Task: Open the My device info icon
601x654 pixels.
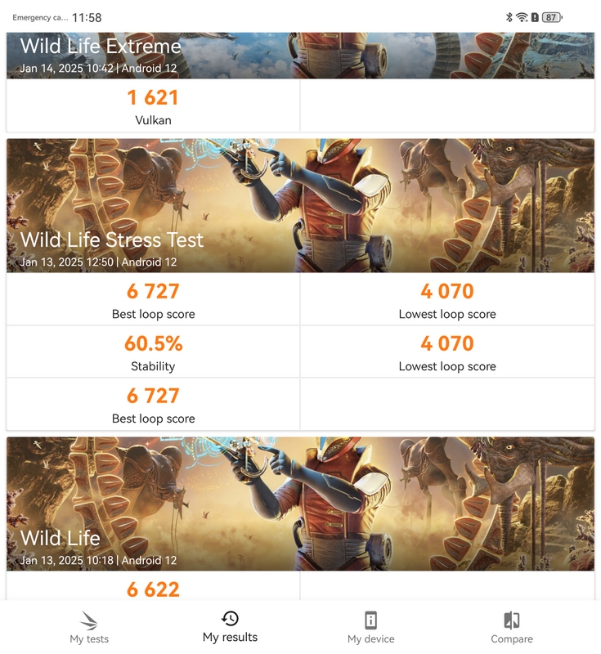Action: point(370,620)
